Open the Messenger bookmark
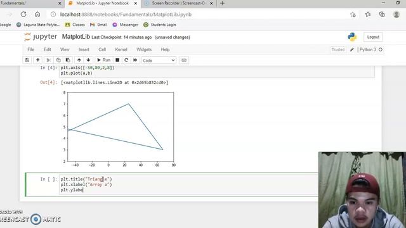Screen dimensions: 406x228 pyautogui.click(x=126, y=25)
